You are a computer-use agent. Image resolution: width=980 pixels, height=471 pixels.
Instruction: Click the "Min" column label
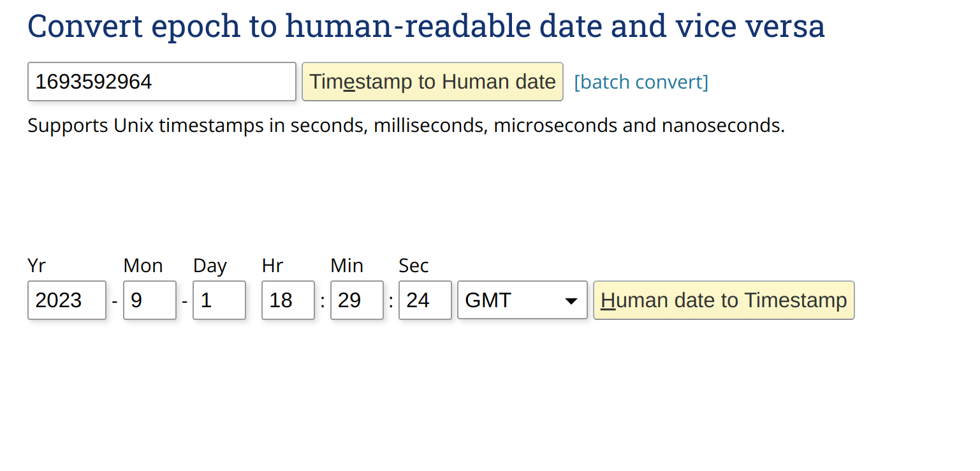(x=346, y=265)
